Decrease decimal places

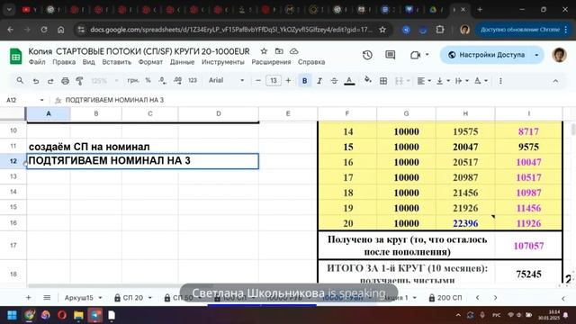click(x=162, y=80)
